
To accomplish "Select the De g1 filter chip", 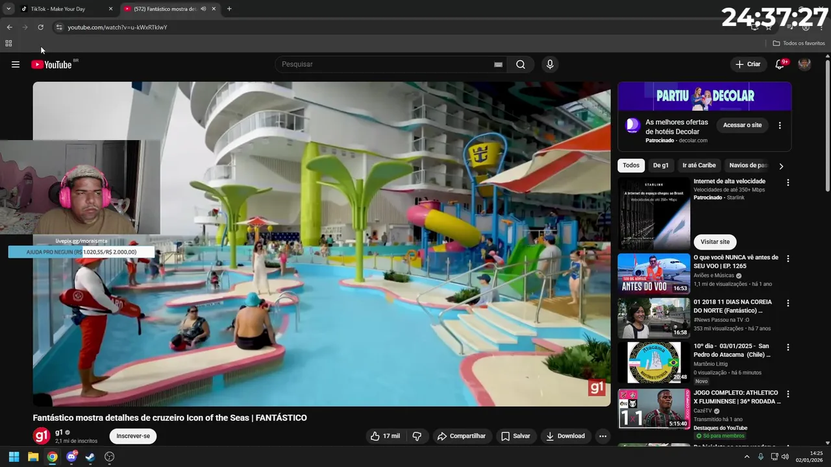I will (660, 165).
